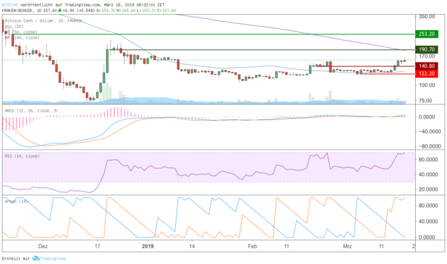447x264 pixels.
Task: Click the 14 date on time axis
Action: (192, 246)
